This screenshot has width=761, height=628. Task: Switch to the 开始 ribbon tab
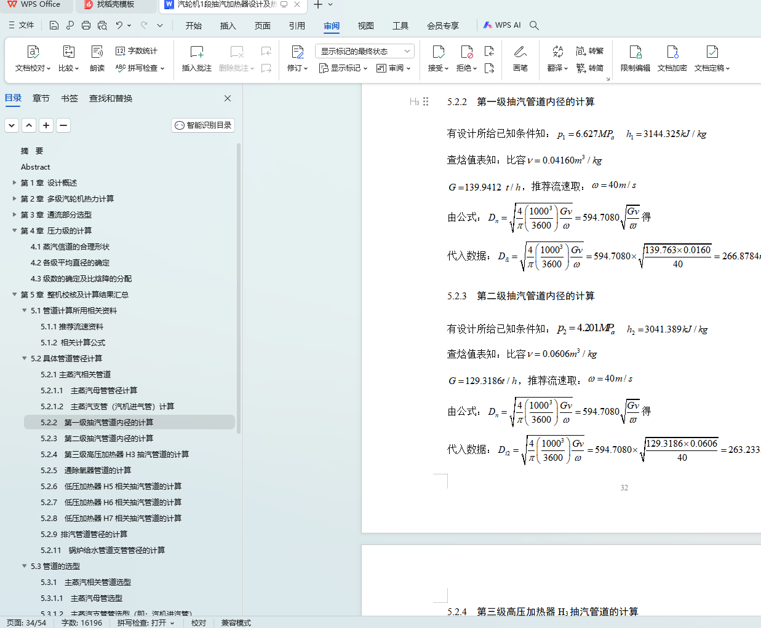click(194, 25)
